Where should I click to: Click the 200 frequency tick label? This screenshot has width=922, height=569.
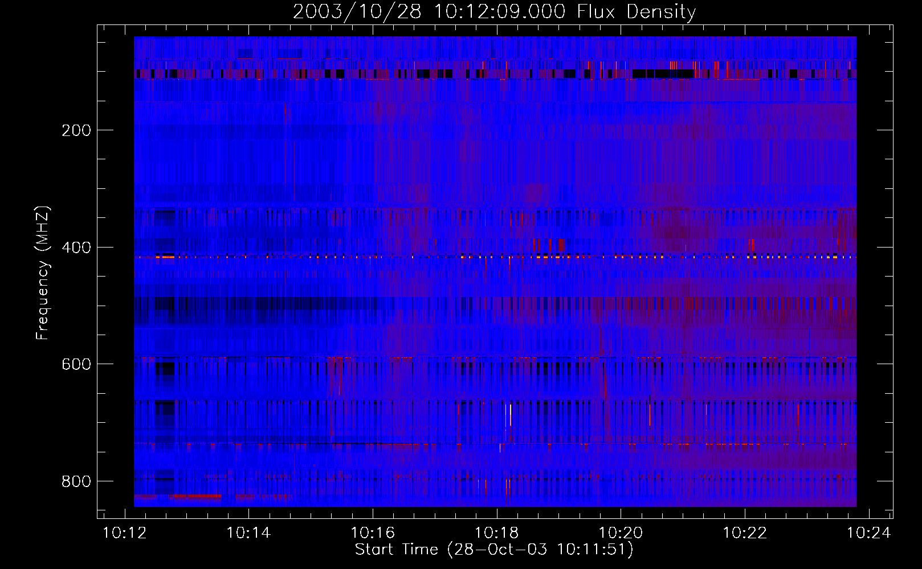pos(76,130)
